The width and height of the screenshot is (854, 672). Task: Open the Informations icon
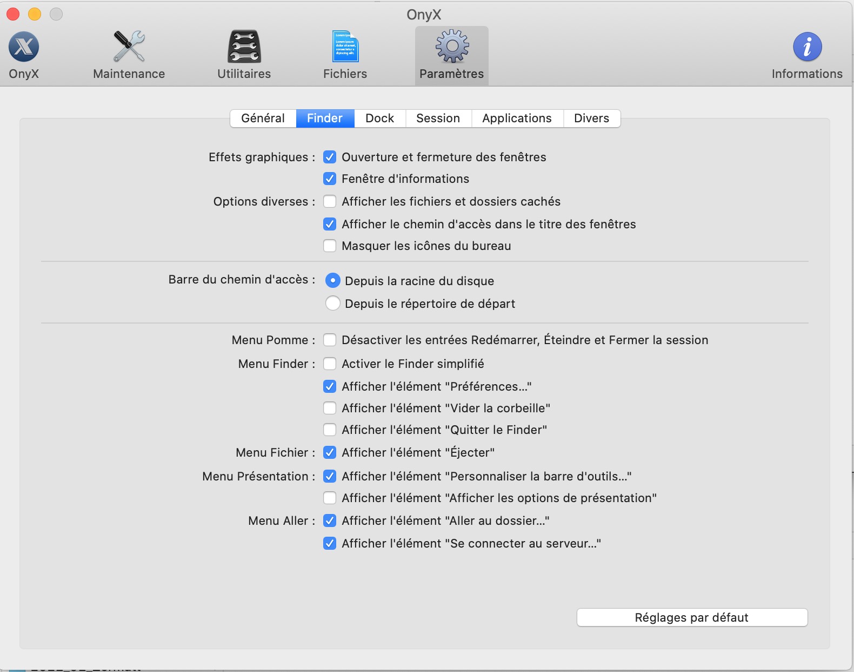click(808, 47)
